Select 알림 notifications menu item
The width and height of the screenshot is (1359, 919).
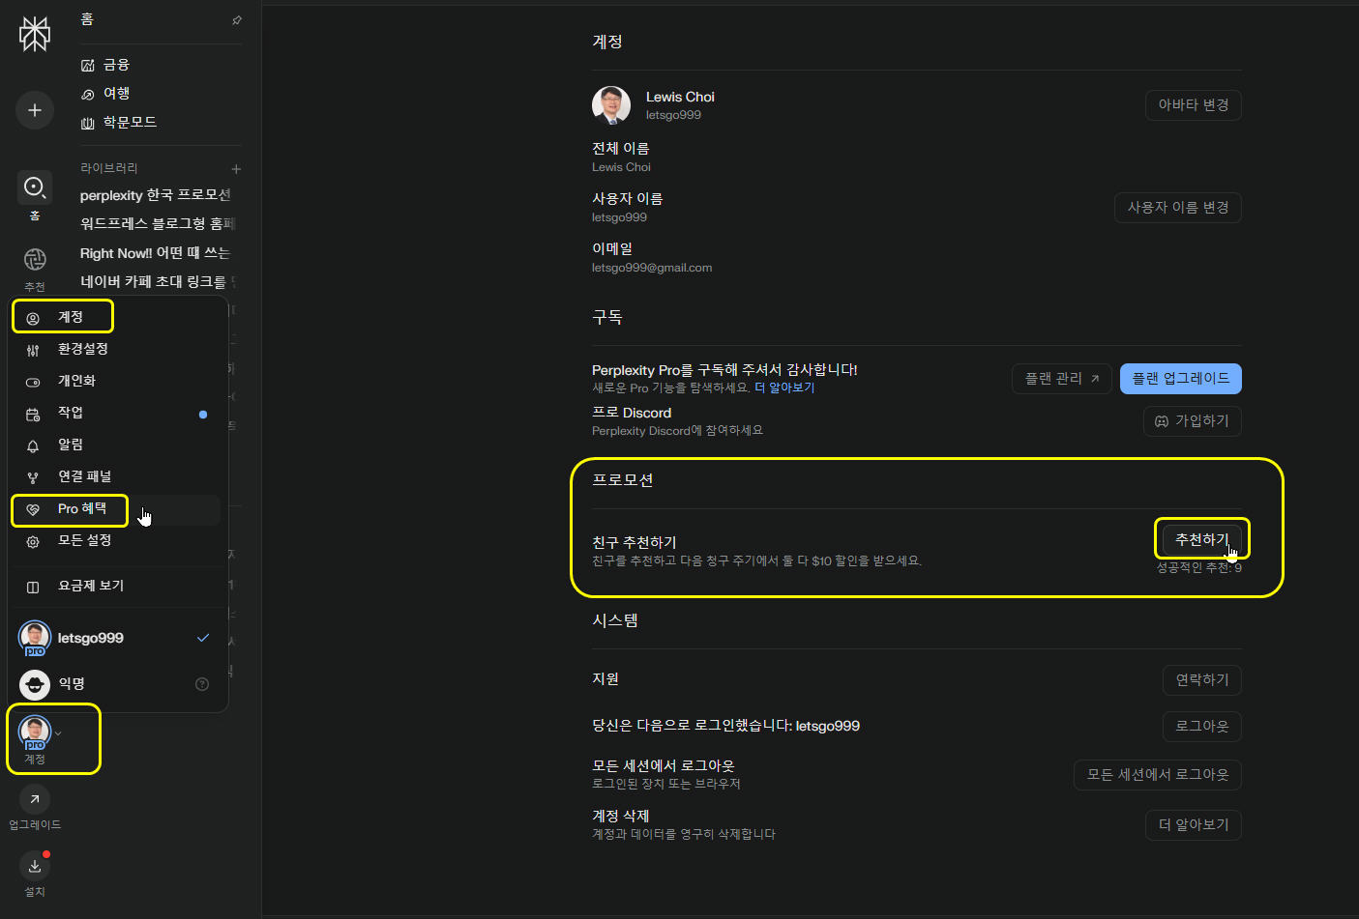coord(118,445)
